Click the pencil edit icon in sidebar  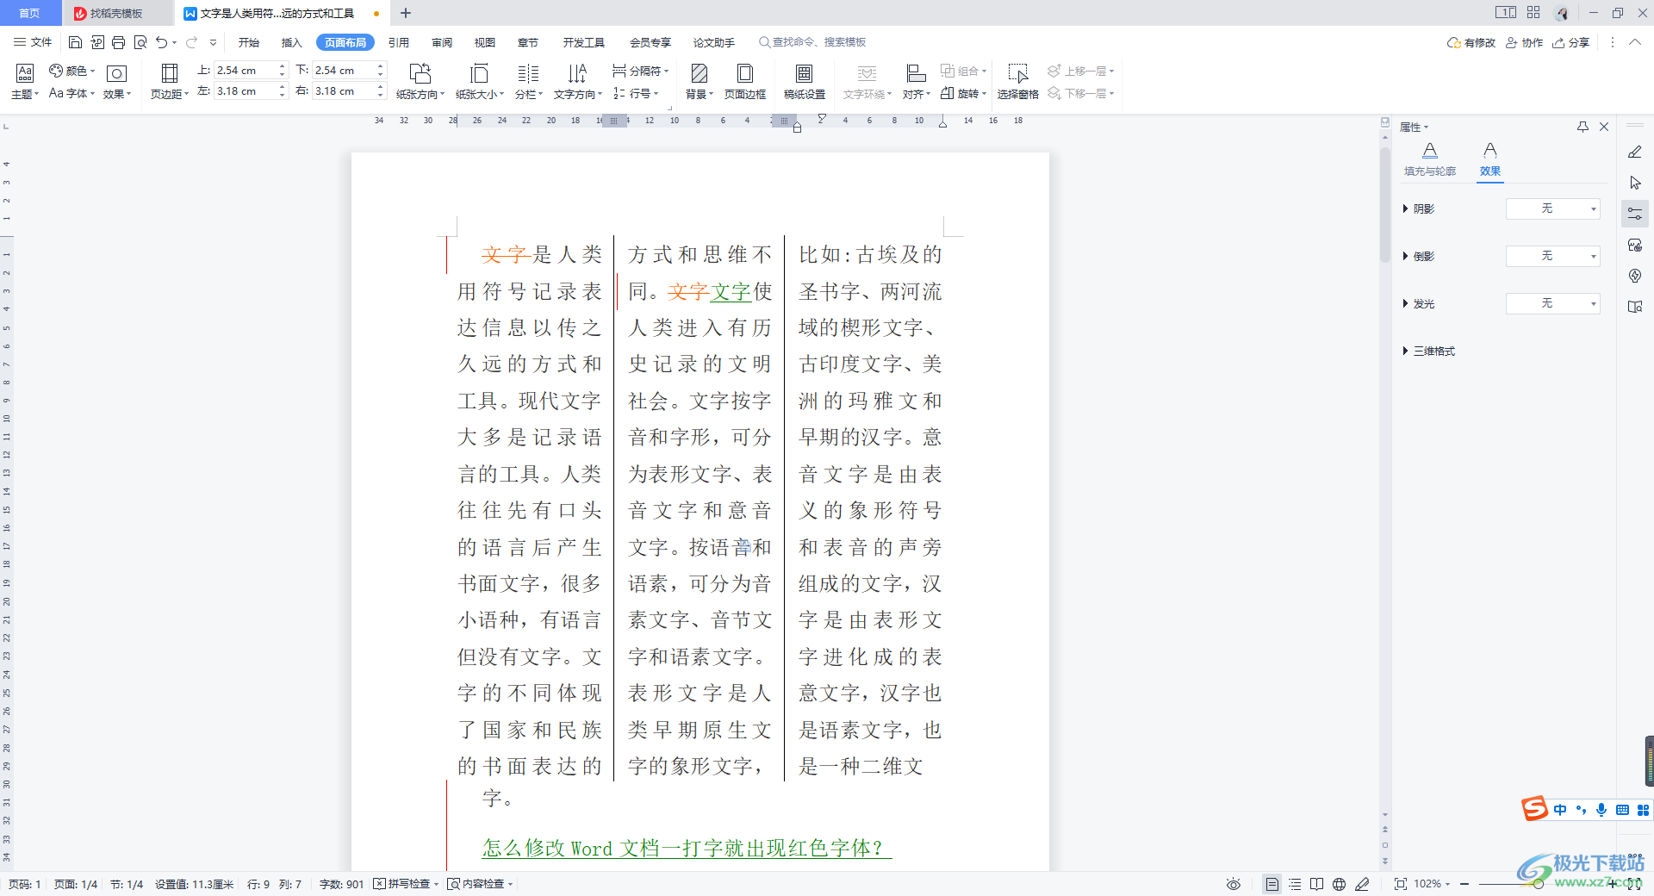coord(1635,152)
